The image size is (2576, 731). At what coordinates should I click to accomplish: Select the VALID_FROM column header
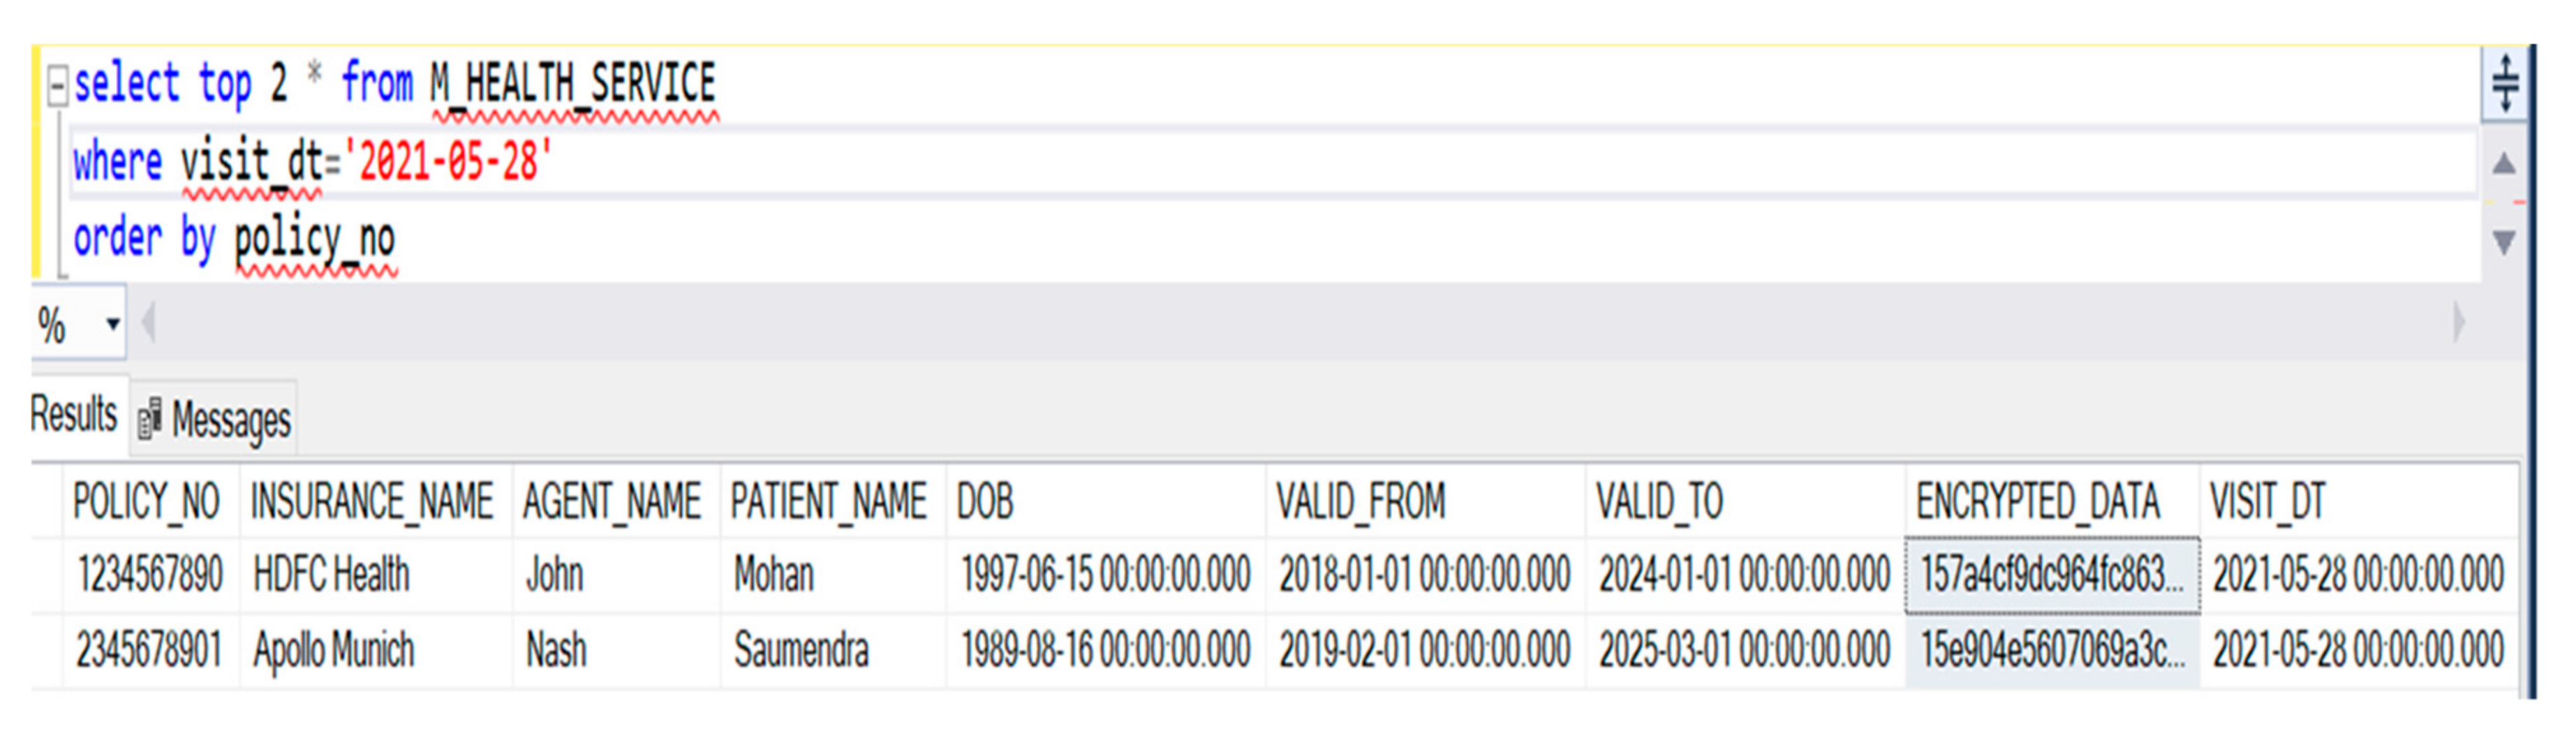click(x=1425, y=500)
